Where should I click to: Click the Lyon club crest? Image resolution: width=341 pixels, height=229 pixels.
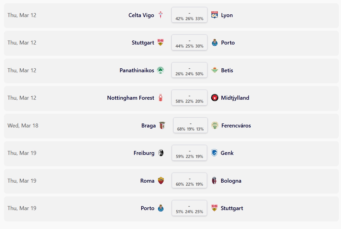click(215, 15)
